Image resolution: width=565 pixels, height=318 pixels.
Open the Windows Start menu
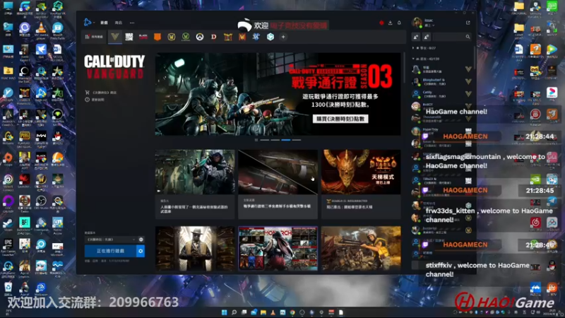pos(224,312)
